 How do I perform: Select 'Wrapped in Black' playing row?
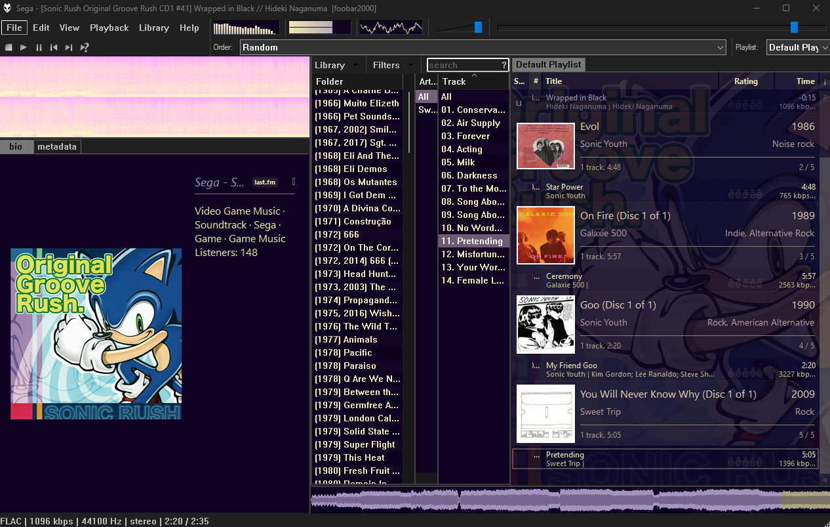click(x=665, y=102)
